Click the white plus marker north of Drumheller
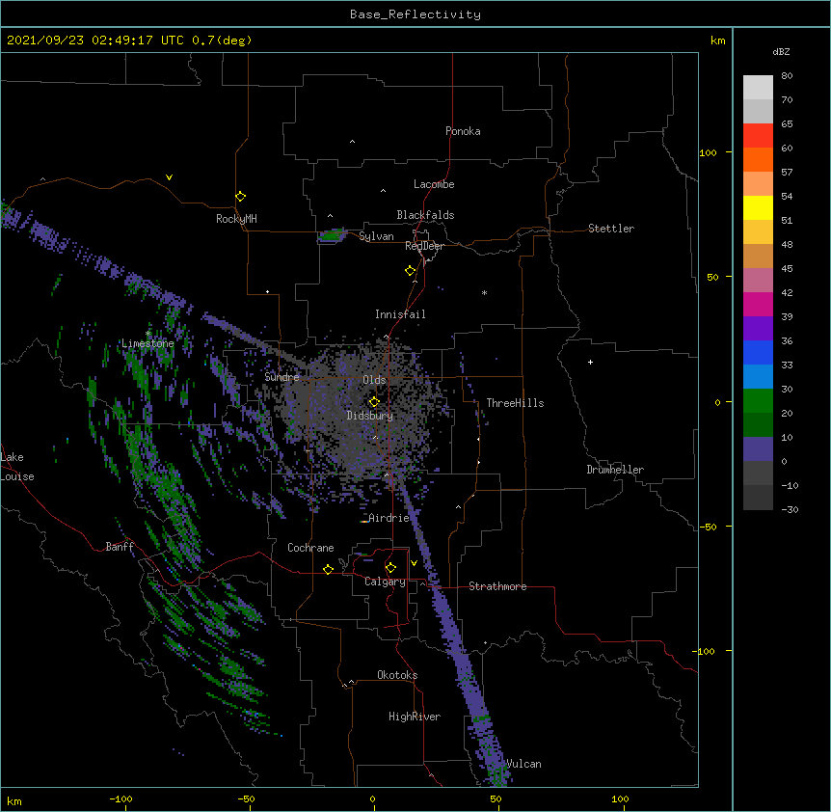Screen dimensions: 831x812 coord(590,362)
